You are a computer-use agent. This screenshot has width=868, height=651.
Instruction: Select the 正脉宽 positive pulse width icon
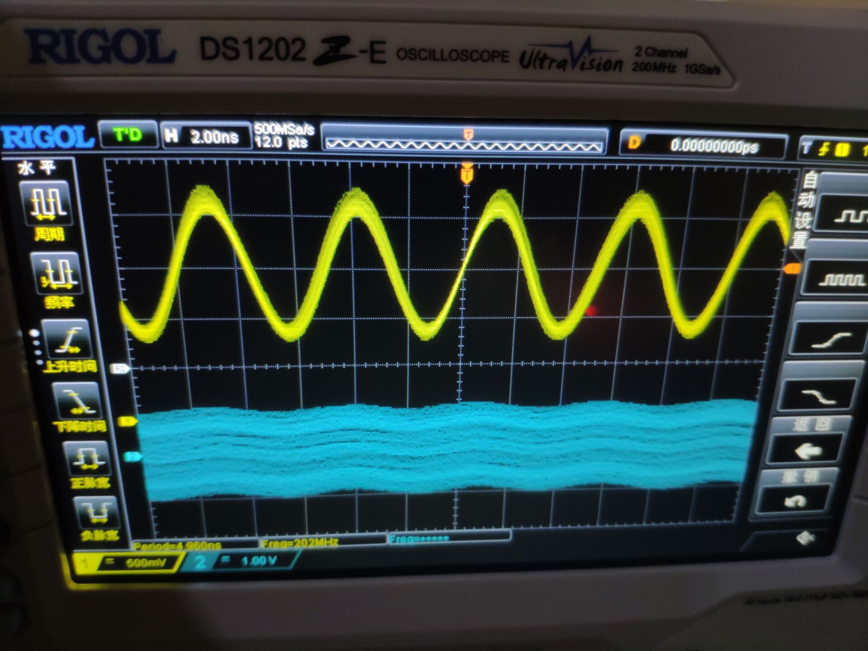point(87,458)
